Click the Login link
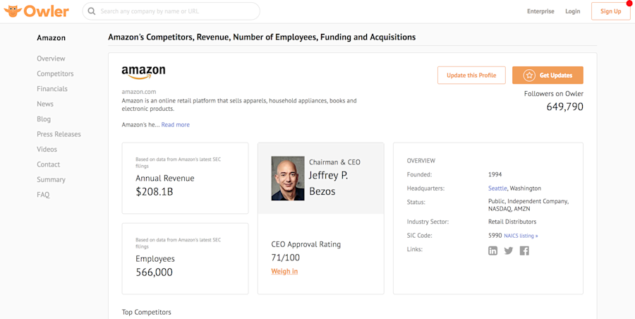 pos(572,11)
